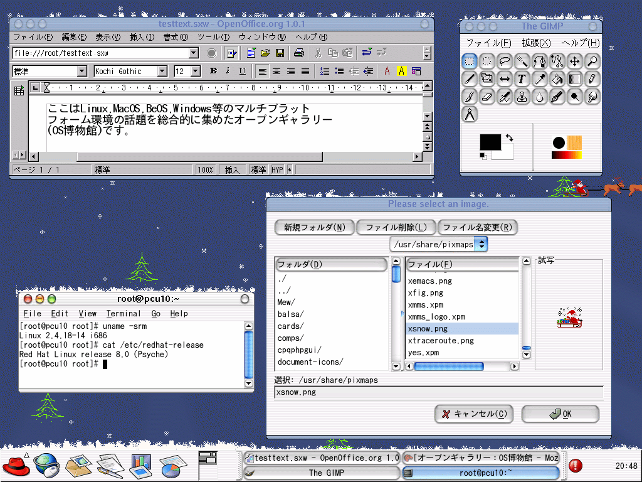Click ファイル名変更(R) button
This screenshot has width=642, height=482.
pyautogui.click(x=477, y=227)
